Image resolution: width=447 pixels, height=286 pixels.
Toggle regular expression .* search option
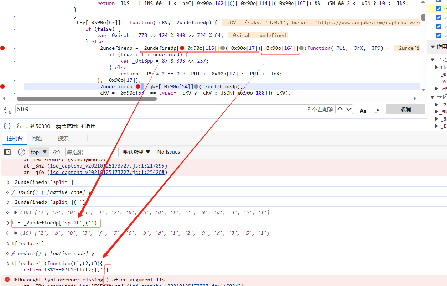[377, 111]
